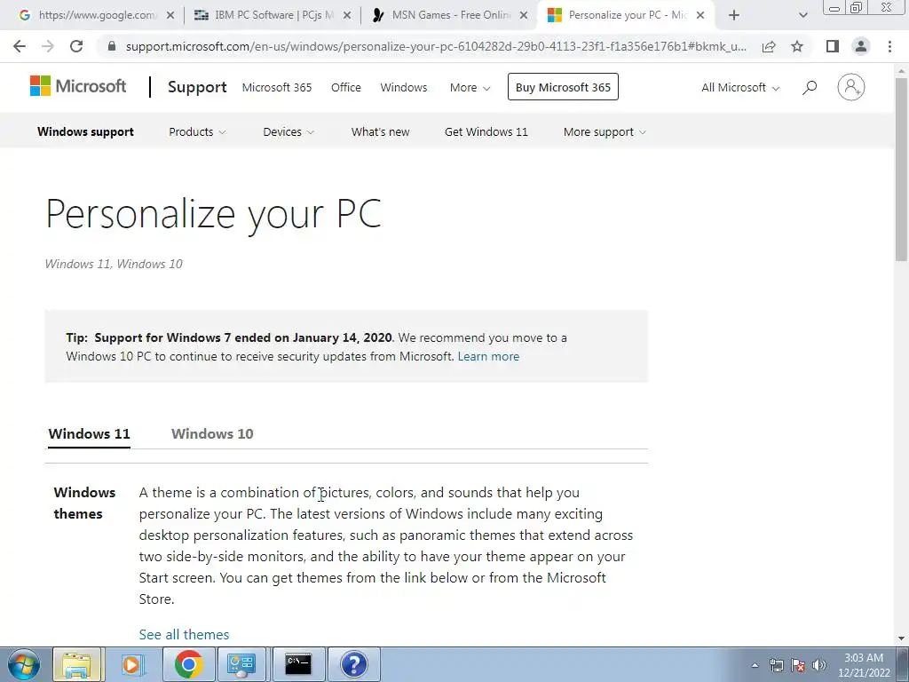Click the browser forward arrow
The image size is (909, 682).
48,46
